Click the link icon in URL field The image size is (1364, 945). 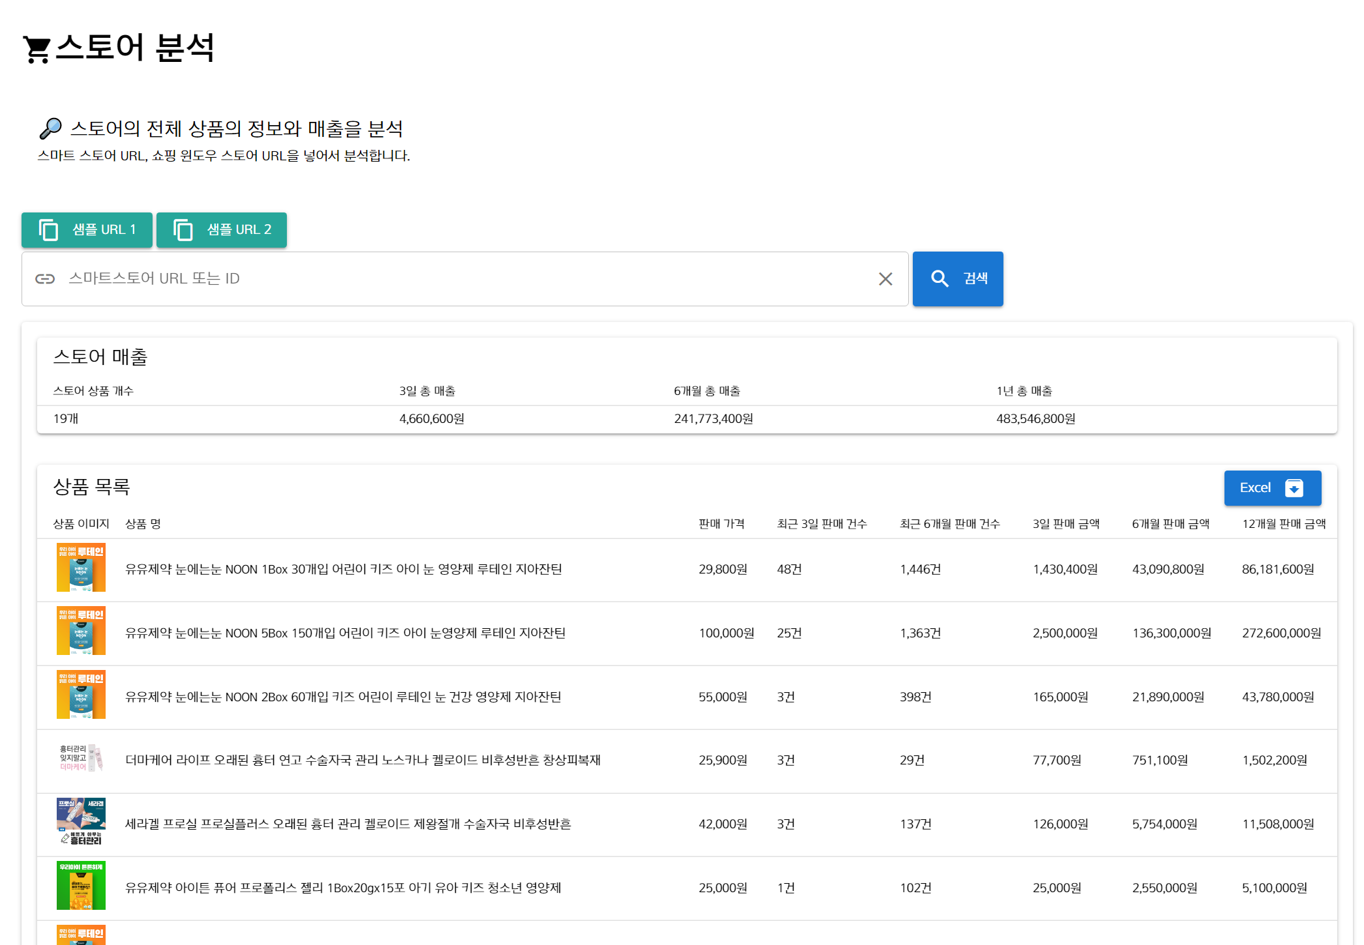(45, 279)
